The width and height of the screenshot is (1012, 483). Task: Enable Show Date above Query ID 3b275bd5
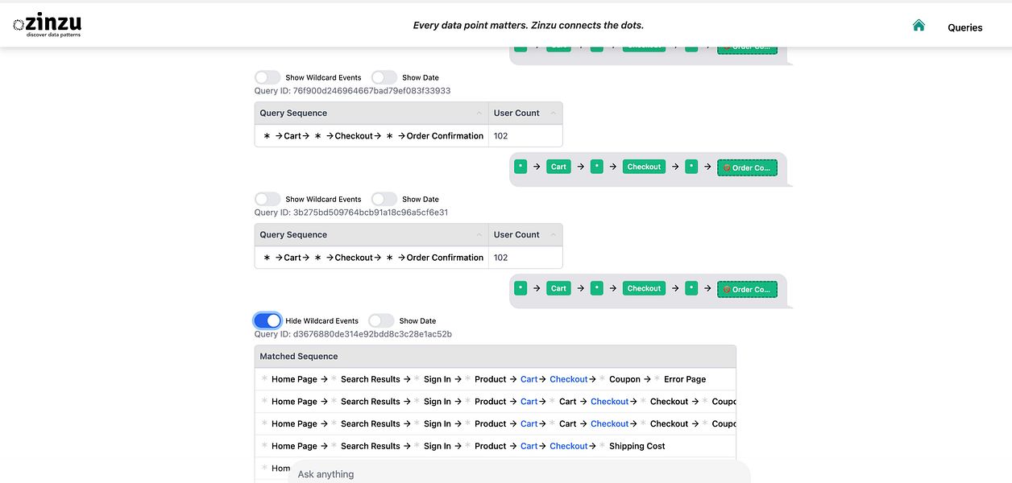click(384, 199)
